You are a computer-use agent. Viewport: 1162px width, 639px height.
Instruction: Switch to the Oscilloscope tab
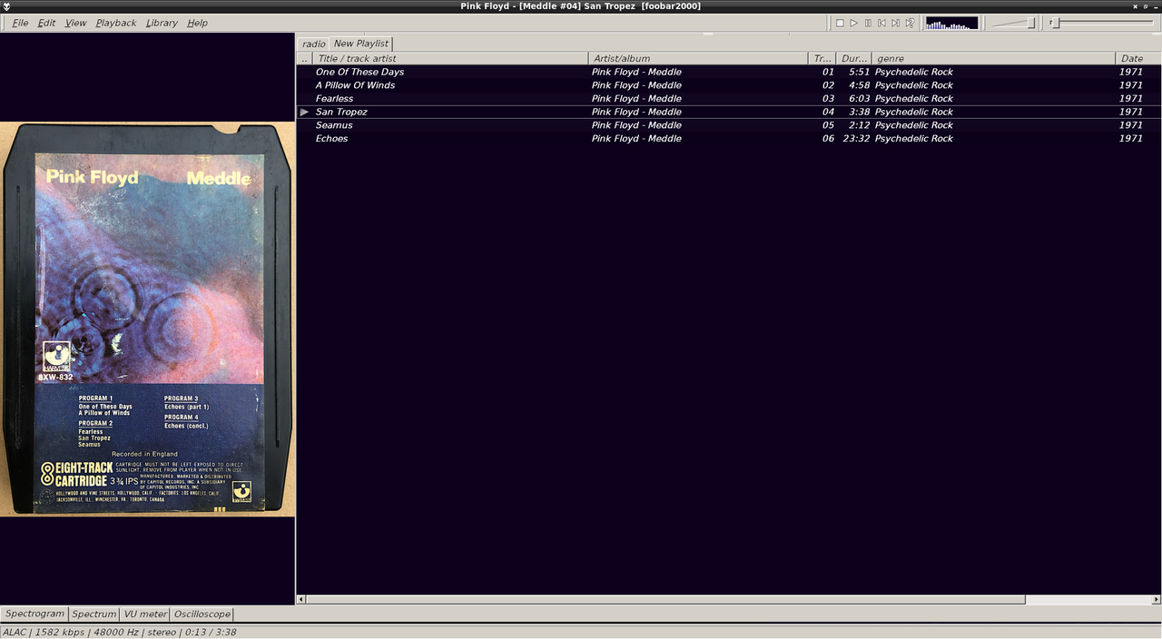[202, 614]
